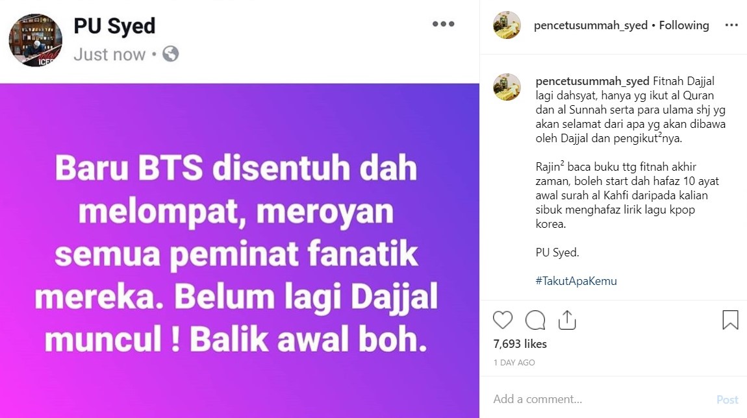Click the Post comment button
The image size is (747, 418).
coord(727,399)
